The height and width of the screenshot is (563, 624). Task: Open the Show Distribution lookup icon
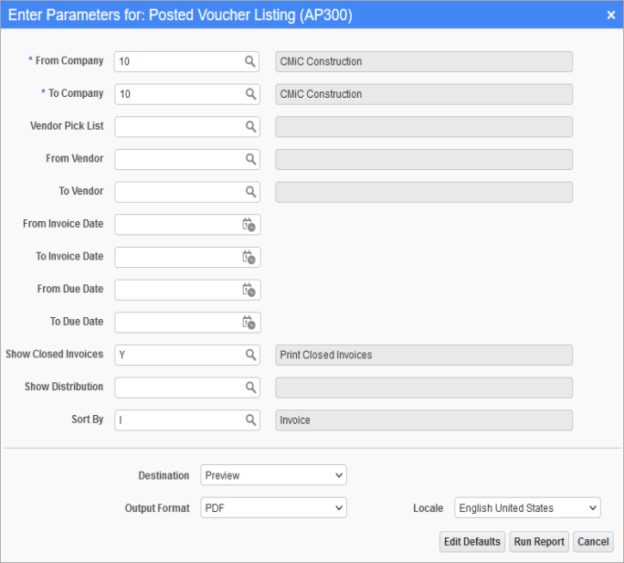pos(250,388)
